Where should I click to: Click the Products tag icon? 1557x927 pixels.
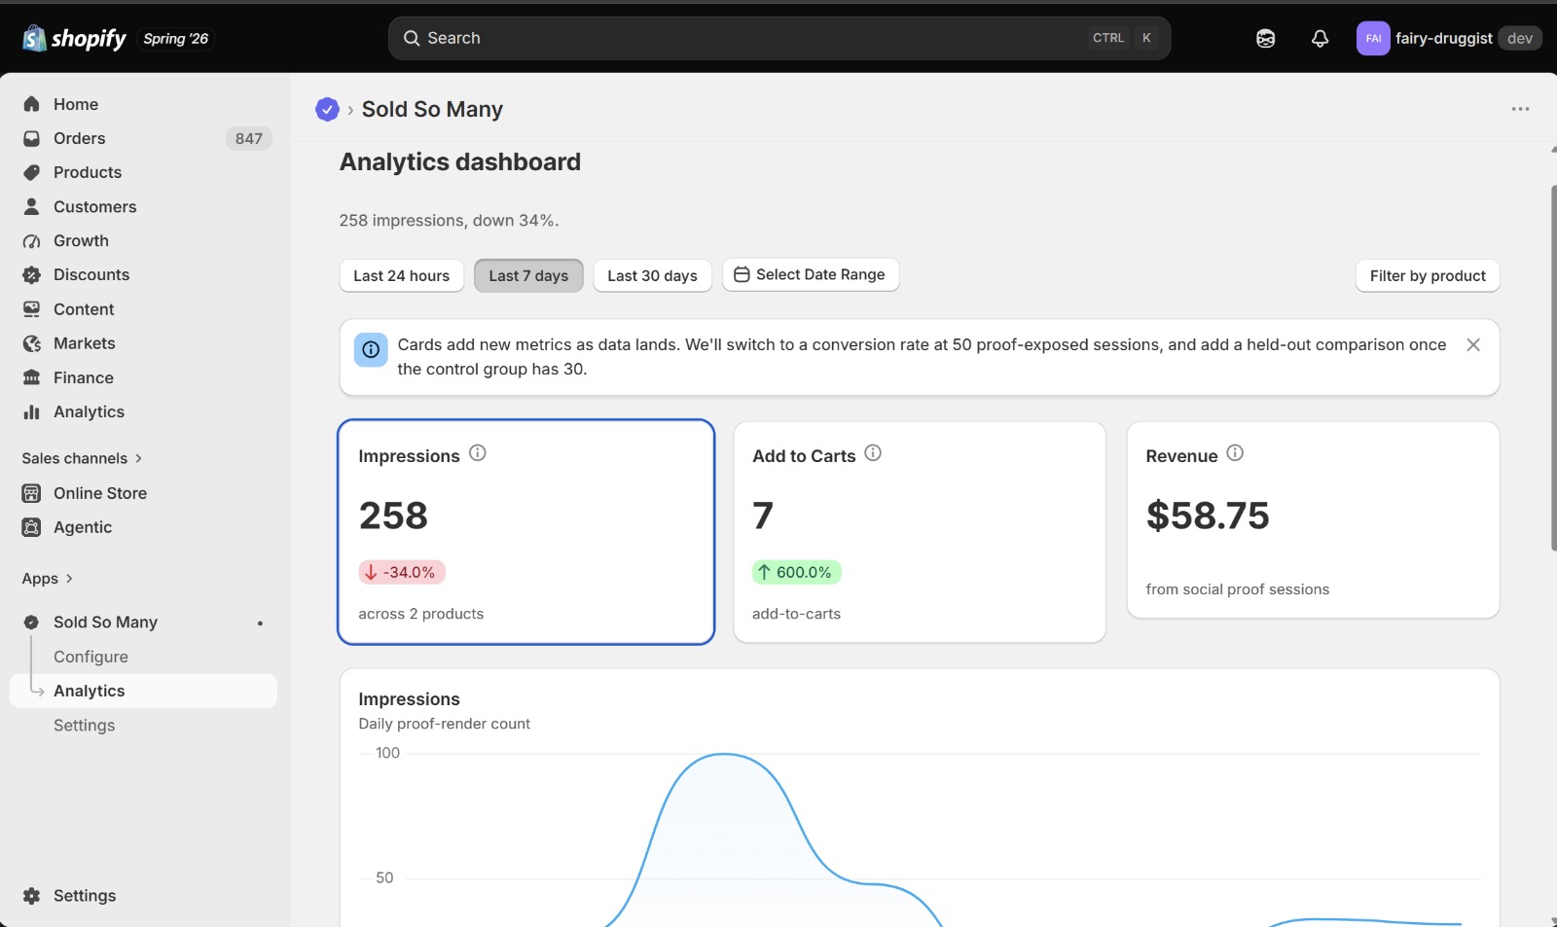tap(32, 172)
